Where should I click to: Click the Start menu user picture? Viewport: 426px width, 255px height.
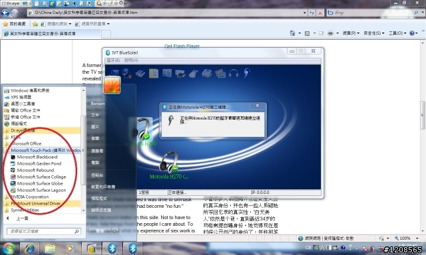coord(112,86)
